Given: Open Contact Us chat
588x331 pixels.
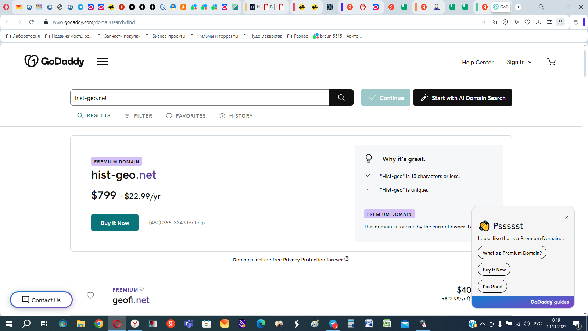Looking at the screenshot, I should coord(41,300).
